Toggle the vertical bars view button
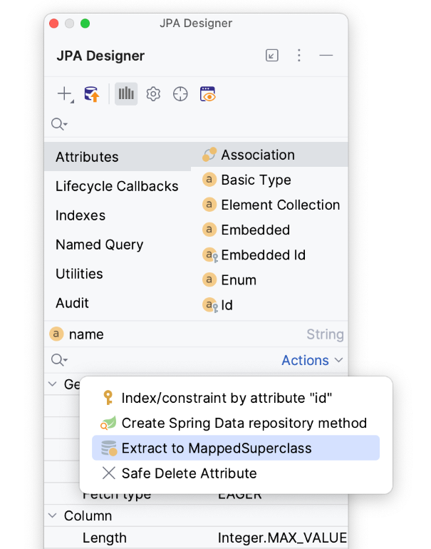The height and width of the screenshot is (549, 431). [126, 94]
